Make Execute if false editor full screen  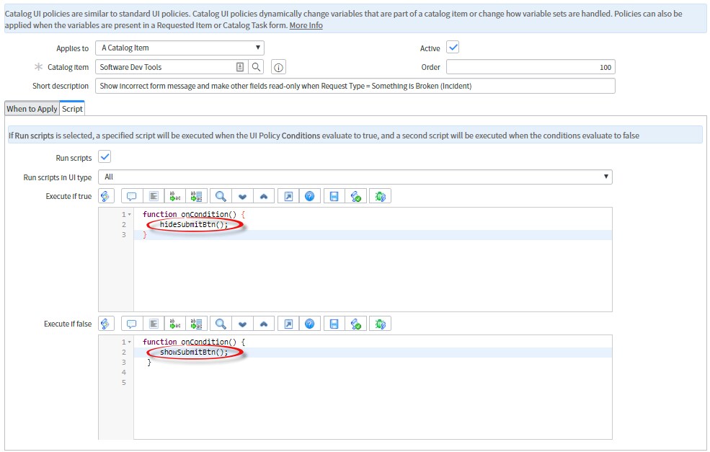click(x=288, y=324)
